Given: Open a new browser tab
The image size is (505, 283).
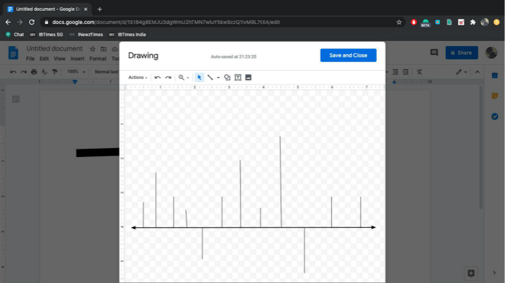Looking at the screenshot, I should click(100, 9).
